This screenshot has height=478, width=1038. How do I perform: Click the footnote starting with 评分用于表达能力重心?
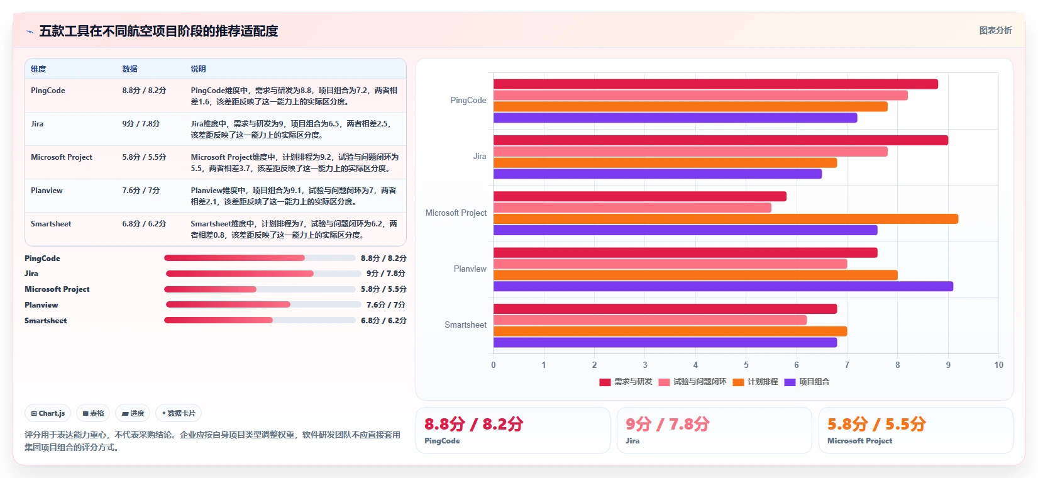pyautogui.click(x=213, y=441)
